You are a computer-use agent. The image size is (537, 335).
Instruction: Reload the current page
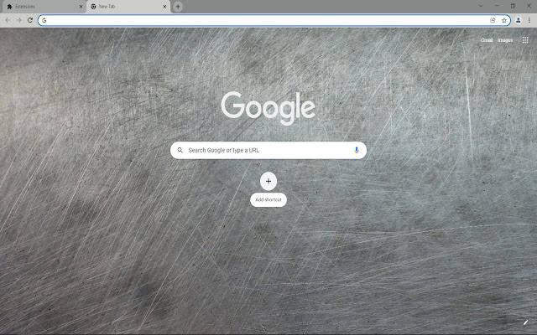coord(30,20)
